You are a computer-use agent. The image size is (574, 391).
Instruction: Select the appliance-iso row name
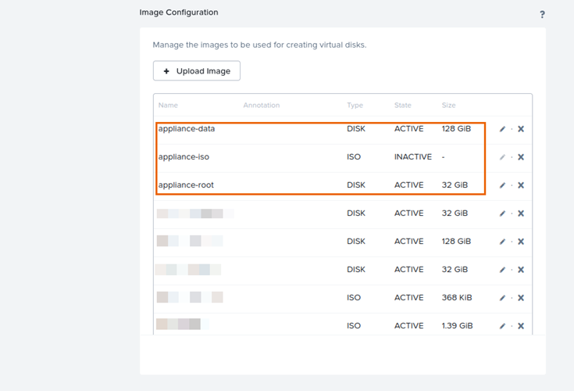[184, 157]
